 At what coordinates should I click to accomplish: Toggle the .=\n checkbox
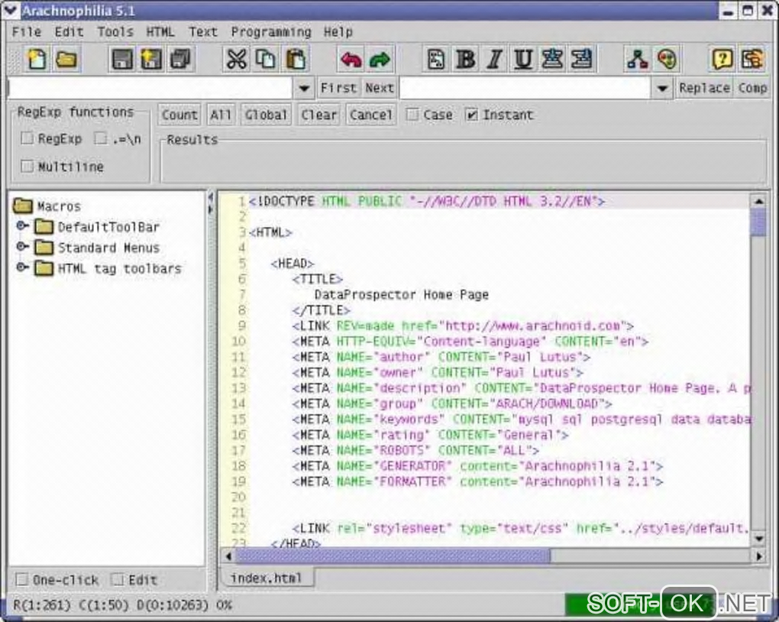101,138
